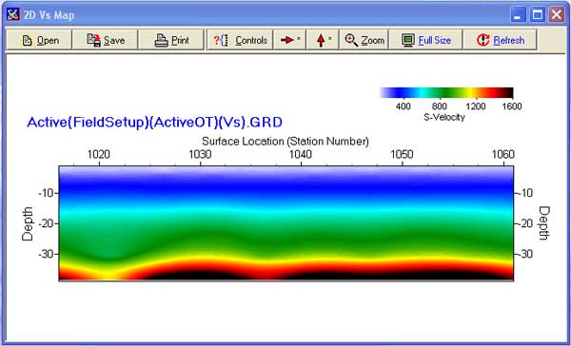Viewport: 571px width, 346px height.
Task: Click the Active(FieldSetup)(ActiveOT)(Vs).GRD title text
Action: pyautogui.click(x=155, y=122)
